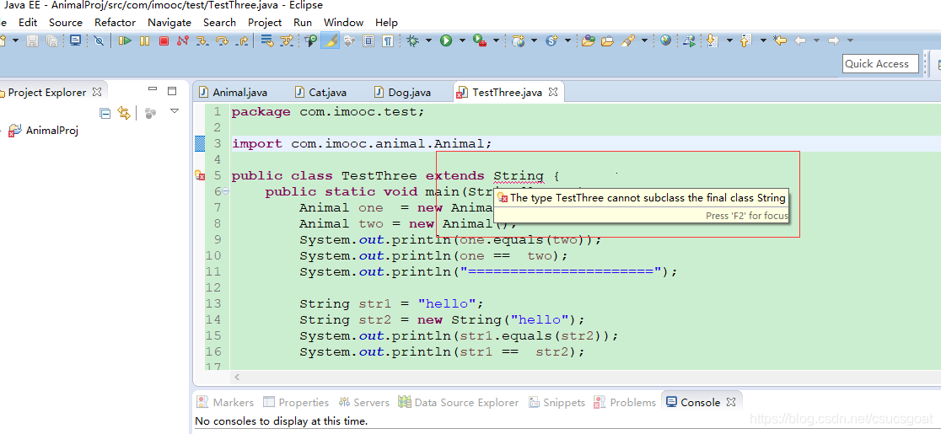Click the Last Edit Location icon
Viewport: 941px width, 434px height.
click(780, 40)
